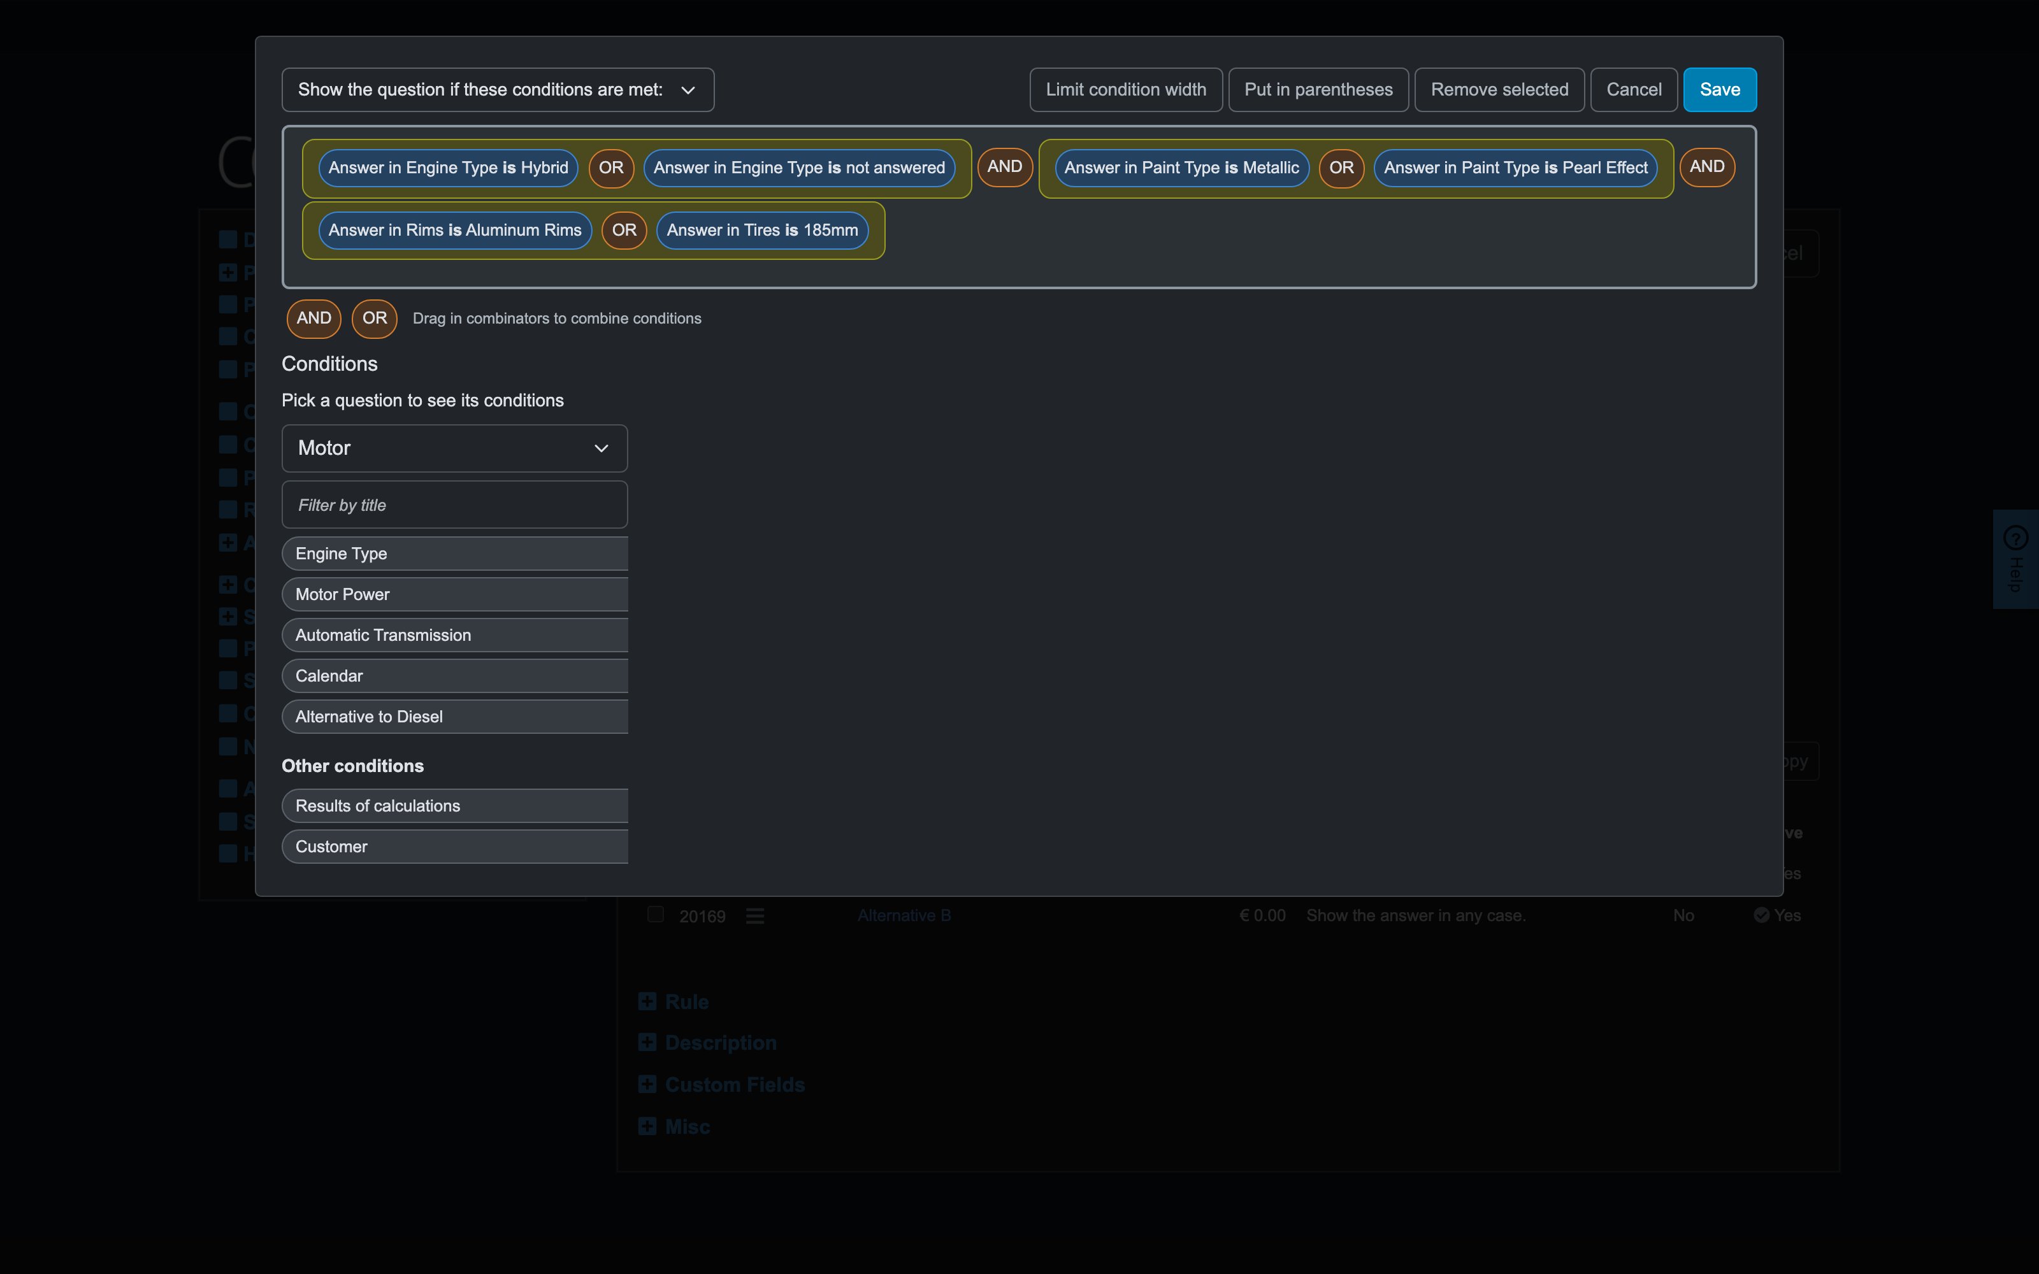Click Limit condition width button
The image size is (2039, 1274).
click(x=1126, y=89)
